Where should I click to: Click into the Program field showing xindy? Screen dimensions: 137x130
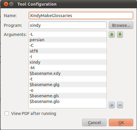(67, 25)
